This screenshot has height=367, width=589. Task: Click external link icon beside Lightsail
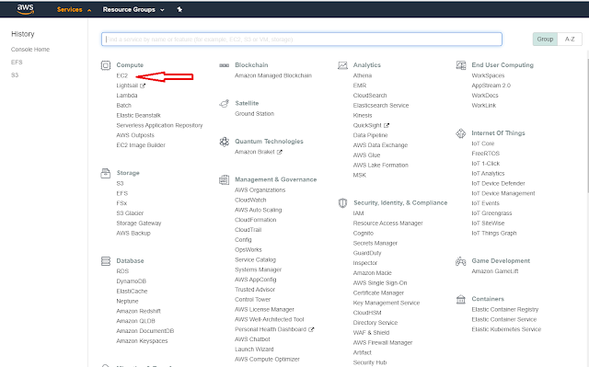[143, 86]
